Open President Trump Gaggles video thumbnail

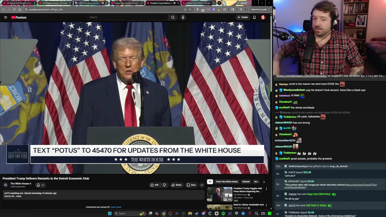pyautogui.click(x=220, y=194)
